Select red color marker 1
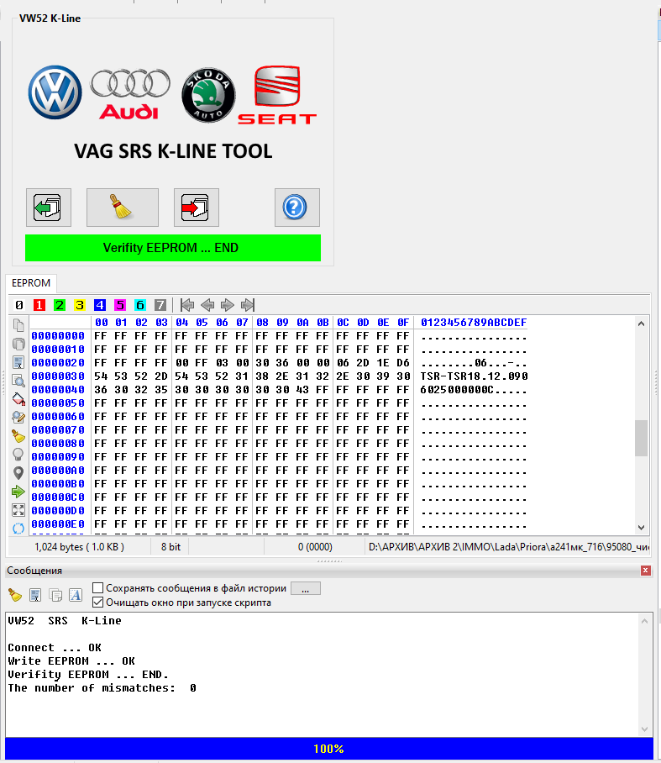This screenshot has width=661, height=763. pos(39,305)
